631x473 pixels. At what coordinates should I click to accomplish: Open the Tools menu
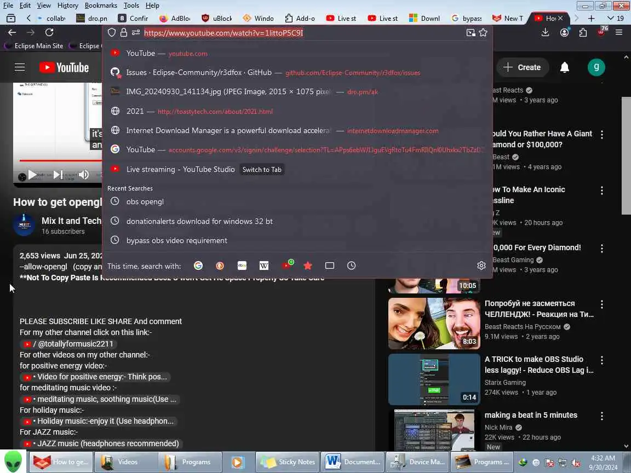click(131, 5)
